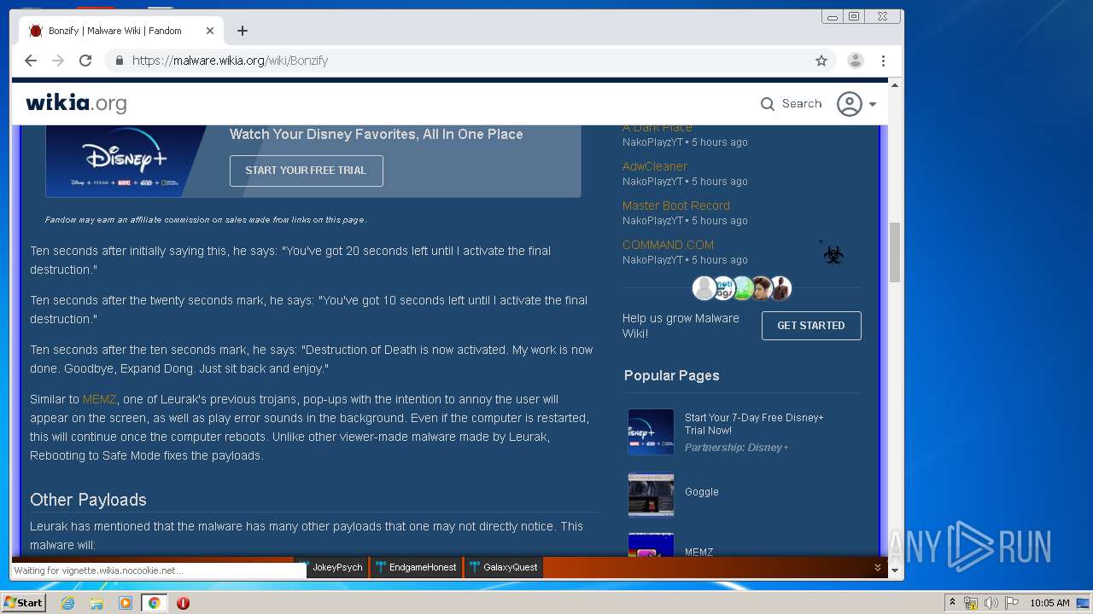Open the EndgameHonest bottom bar item
This screenshot has width=1093, height=614.
416,567
